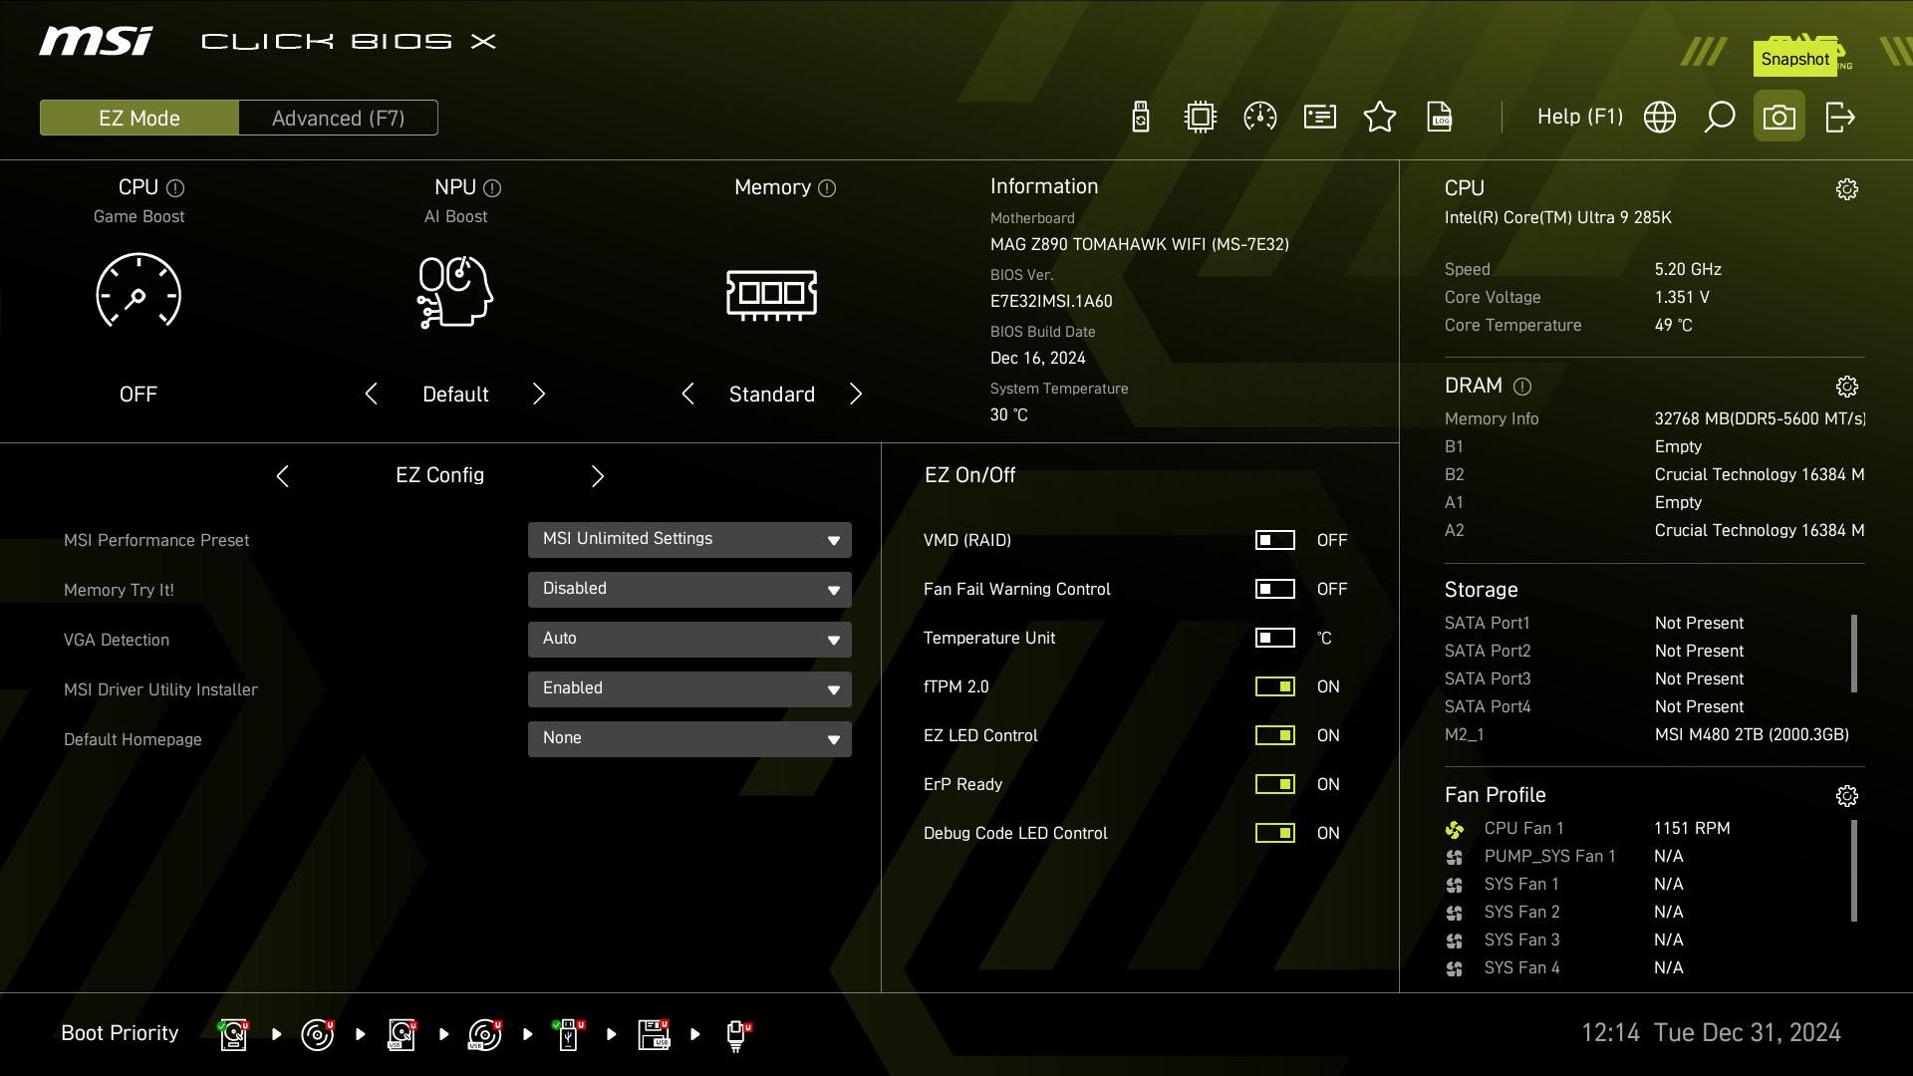Click the CPU Game Boost icon
This screenshot has width=1913, height=1076.
click(x=137, y=292)
